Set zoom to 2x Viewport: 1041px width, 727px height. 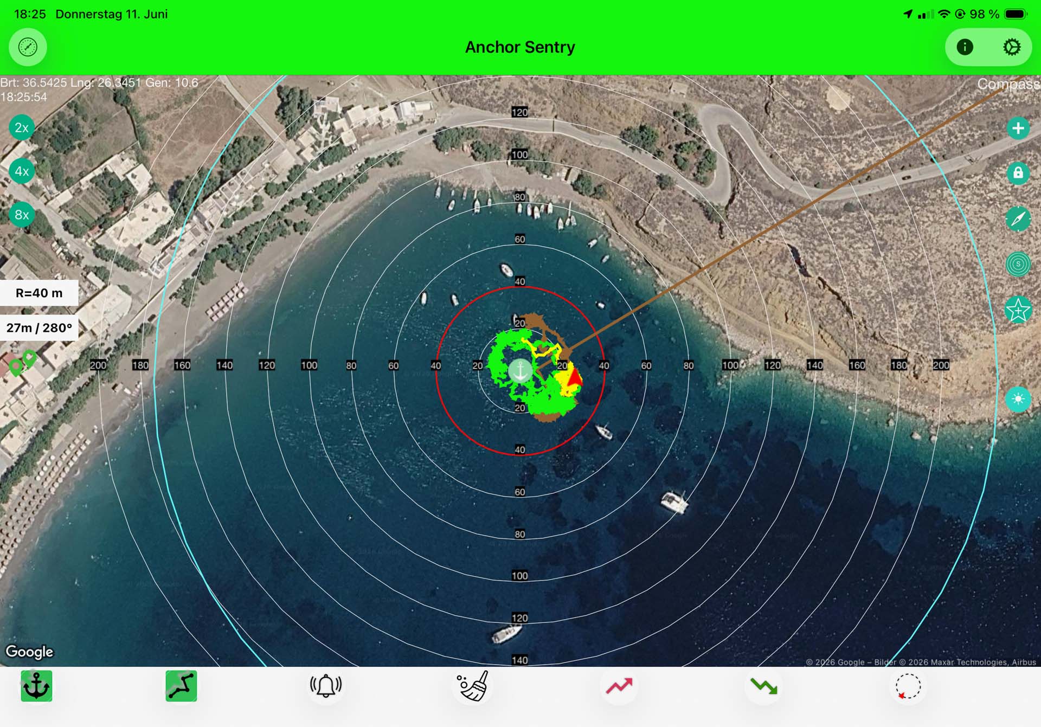[22, 128]
